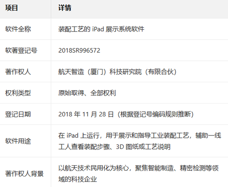Click the registration number '2018SR996572'

click(79, 50)
